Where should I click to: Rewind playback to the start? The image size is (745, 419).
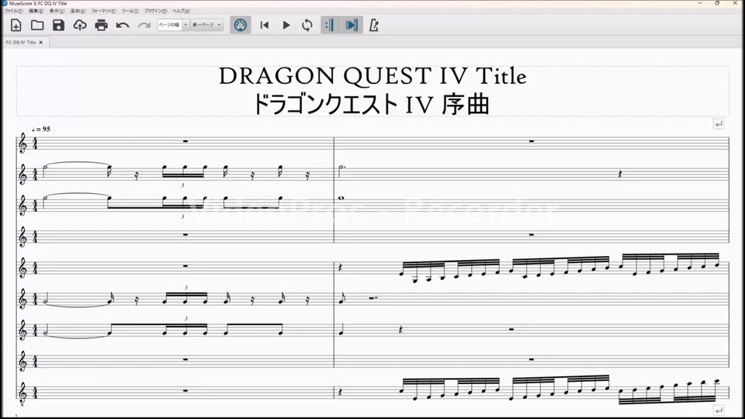[x=265, y=25]
